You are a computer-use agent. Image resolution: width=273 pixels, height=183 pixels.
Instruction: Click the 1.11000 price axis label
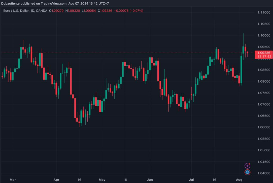[x=264, y=13]
